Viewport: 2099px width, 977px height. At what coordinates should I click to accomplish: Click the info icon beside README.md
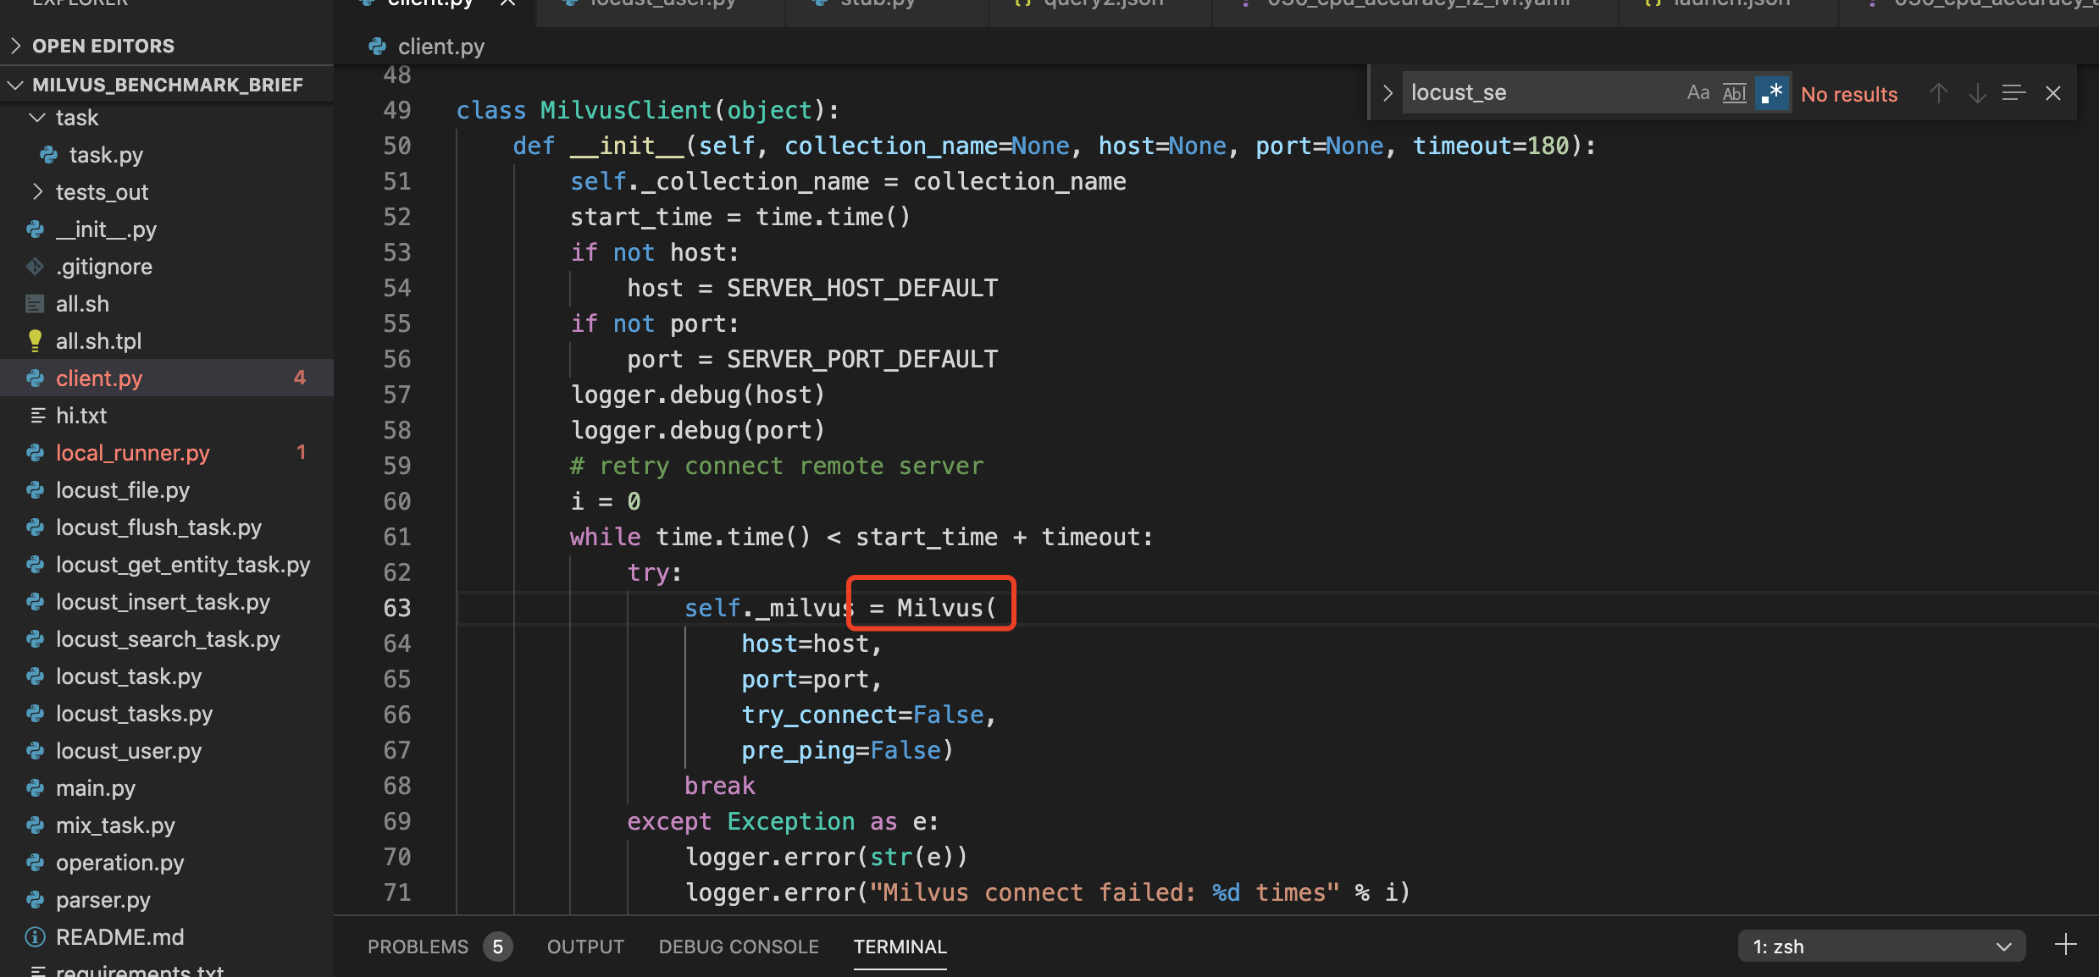35,936
